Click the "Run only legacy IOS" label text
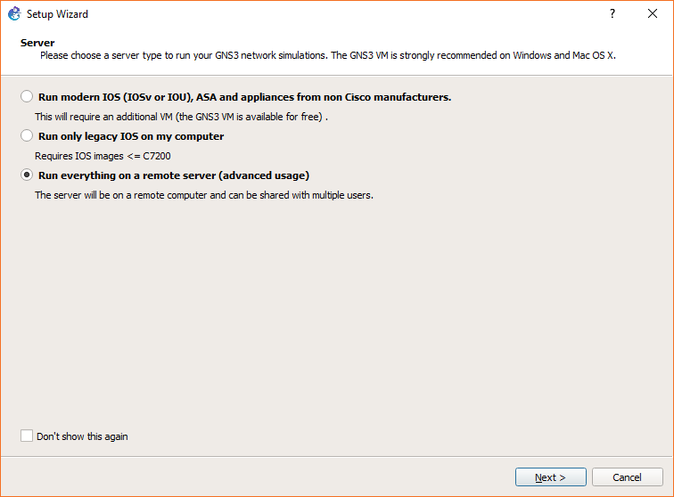The image size is (674, 497). pos(131,136)
